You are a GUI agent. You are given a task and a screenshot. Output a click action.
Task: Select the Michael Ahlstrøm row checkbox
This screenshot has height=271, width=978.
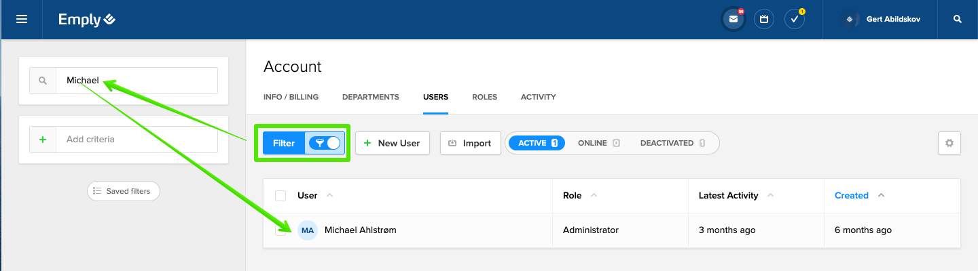280,230
